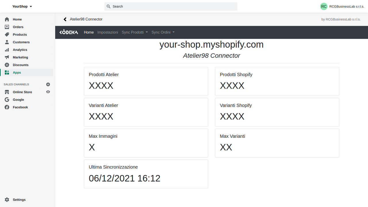Click the Ultima Sincronizzazione label
This screenshot has width=368, height=207.
pyautogui.click(x=113, y=167)
